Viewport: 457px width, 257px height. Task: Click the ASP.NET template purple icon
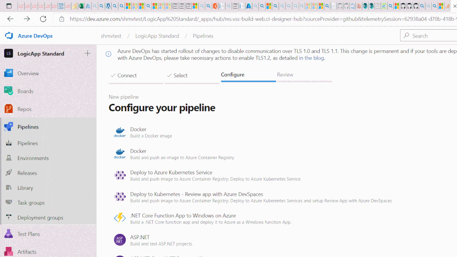click(120, 240)
